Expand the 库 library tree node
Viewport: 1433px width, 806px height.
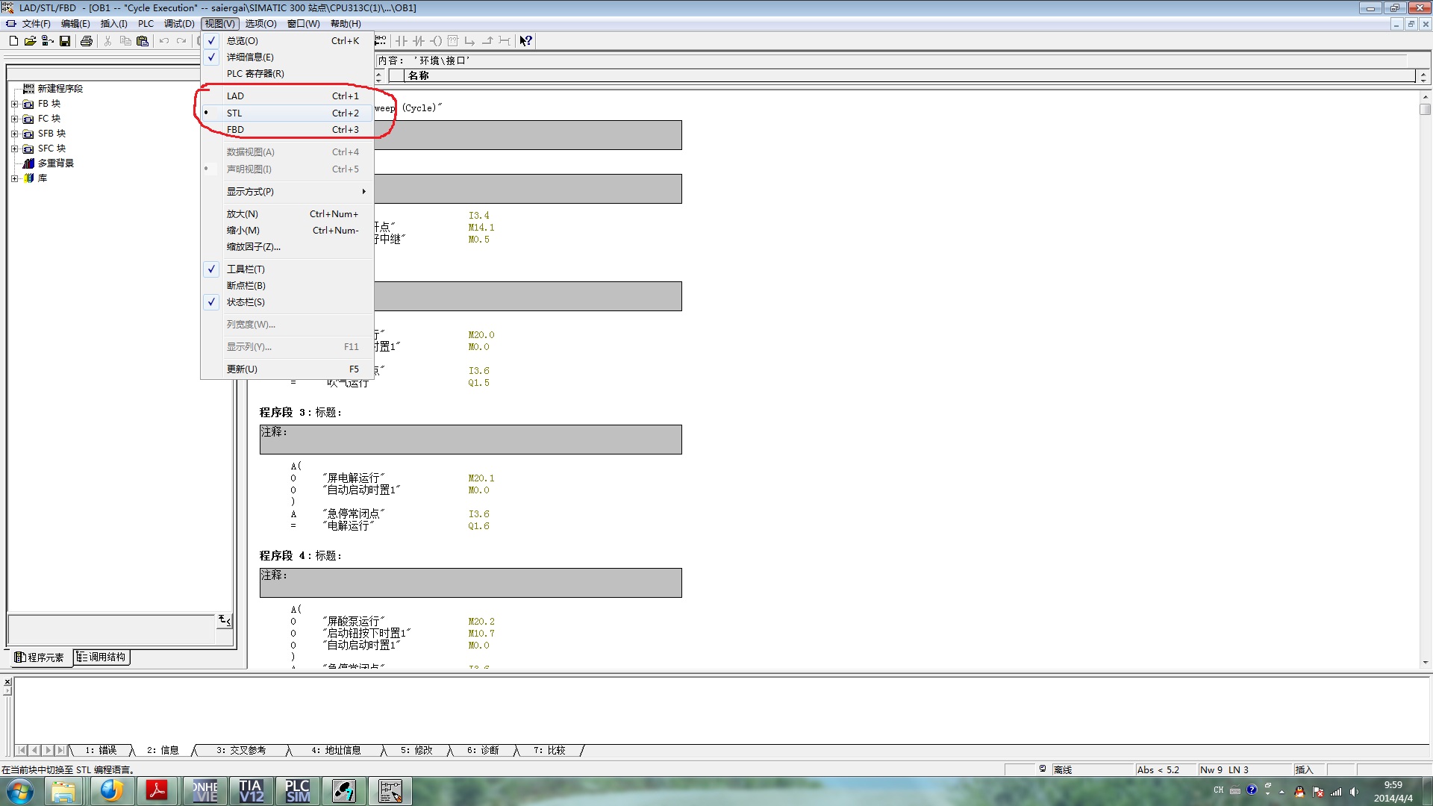pyautogui.click(x=14, y=178)
